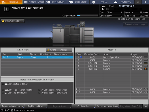The image size is (149, 112).
Task: Select the COPIA tab
Action: coord(101,2)
